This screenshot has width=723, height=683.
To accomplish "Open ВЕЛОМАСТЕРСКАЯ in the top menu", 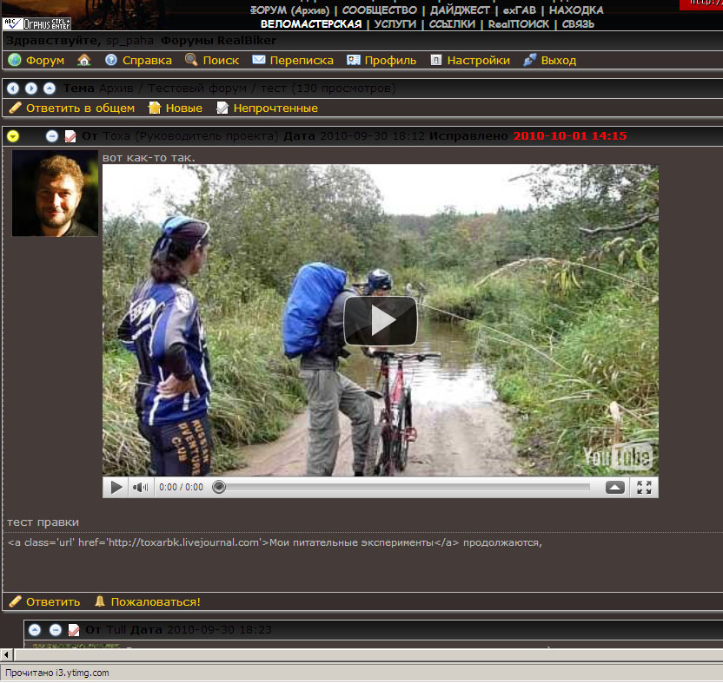I will (x=311, y=24).
